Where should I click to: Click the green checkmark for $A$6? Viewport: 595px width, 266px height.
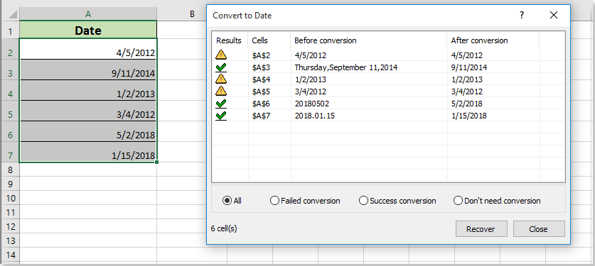coord(221,104)
